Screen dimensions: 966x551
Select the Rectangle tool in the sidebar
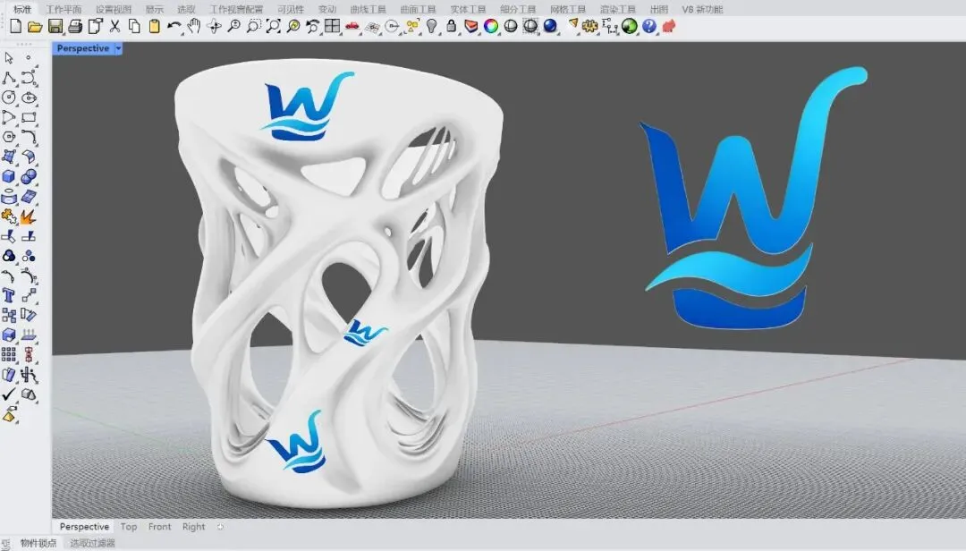pos(29,117)
